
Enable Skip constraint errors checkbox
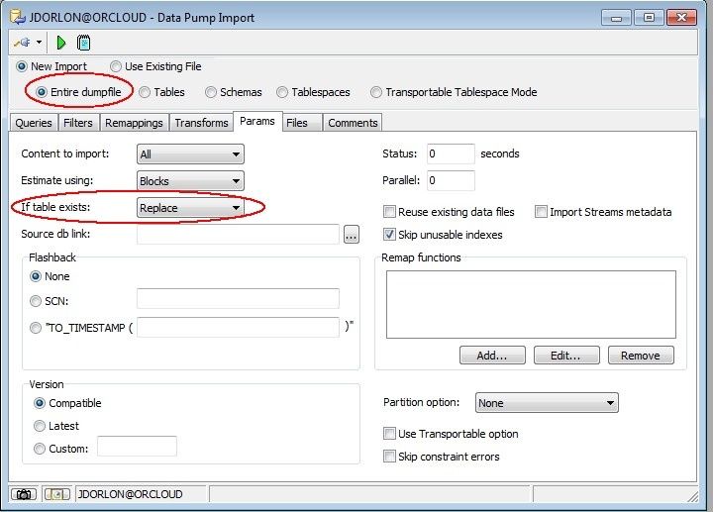point(389,457)
